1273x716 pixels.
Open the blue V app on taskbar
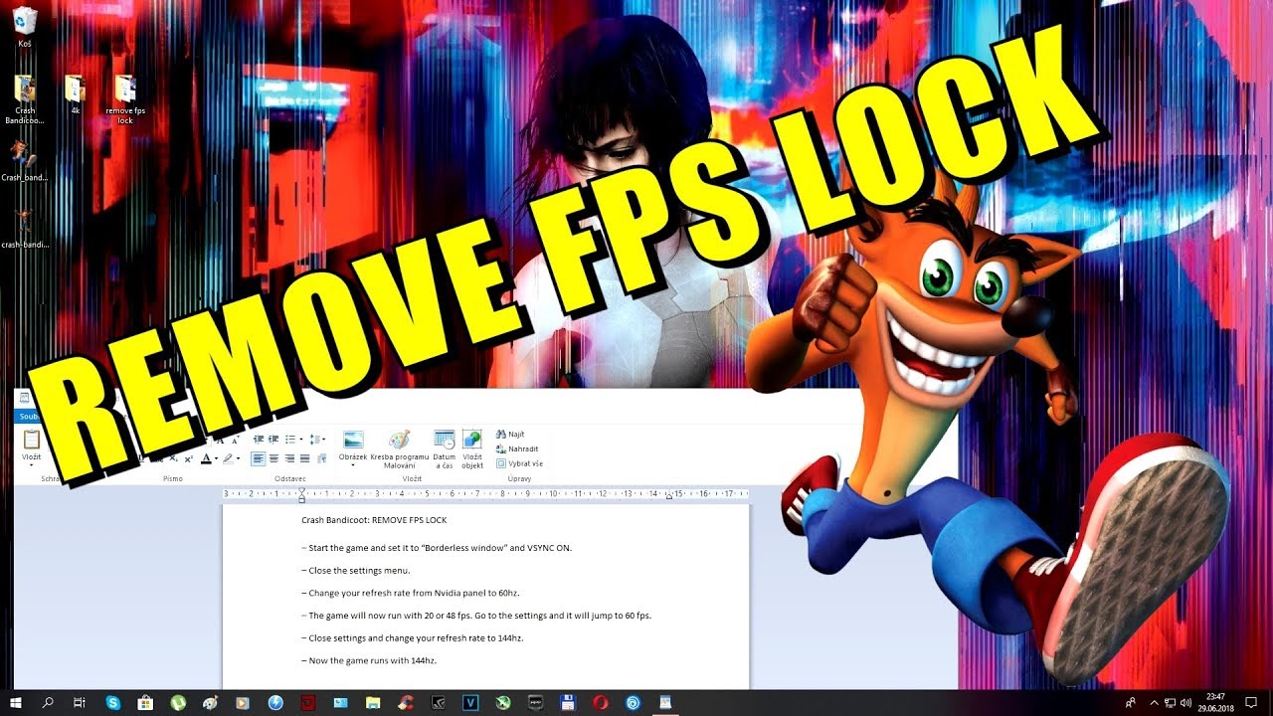[x=469, y=703]
